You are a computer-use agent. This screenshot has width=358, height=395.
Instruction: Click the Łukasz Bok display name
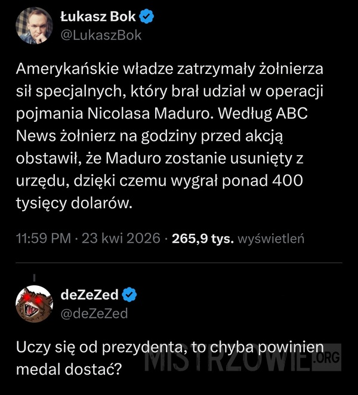98,17
